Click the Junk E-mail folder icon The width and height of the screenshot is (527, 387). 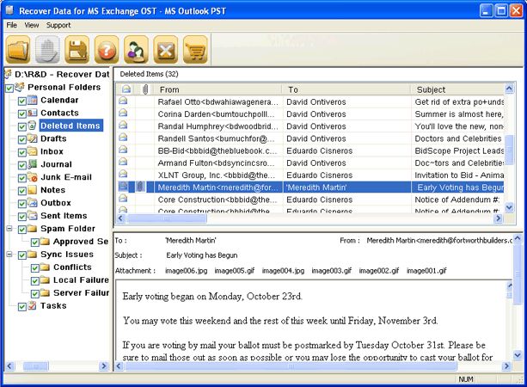coord(33,177)
